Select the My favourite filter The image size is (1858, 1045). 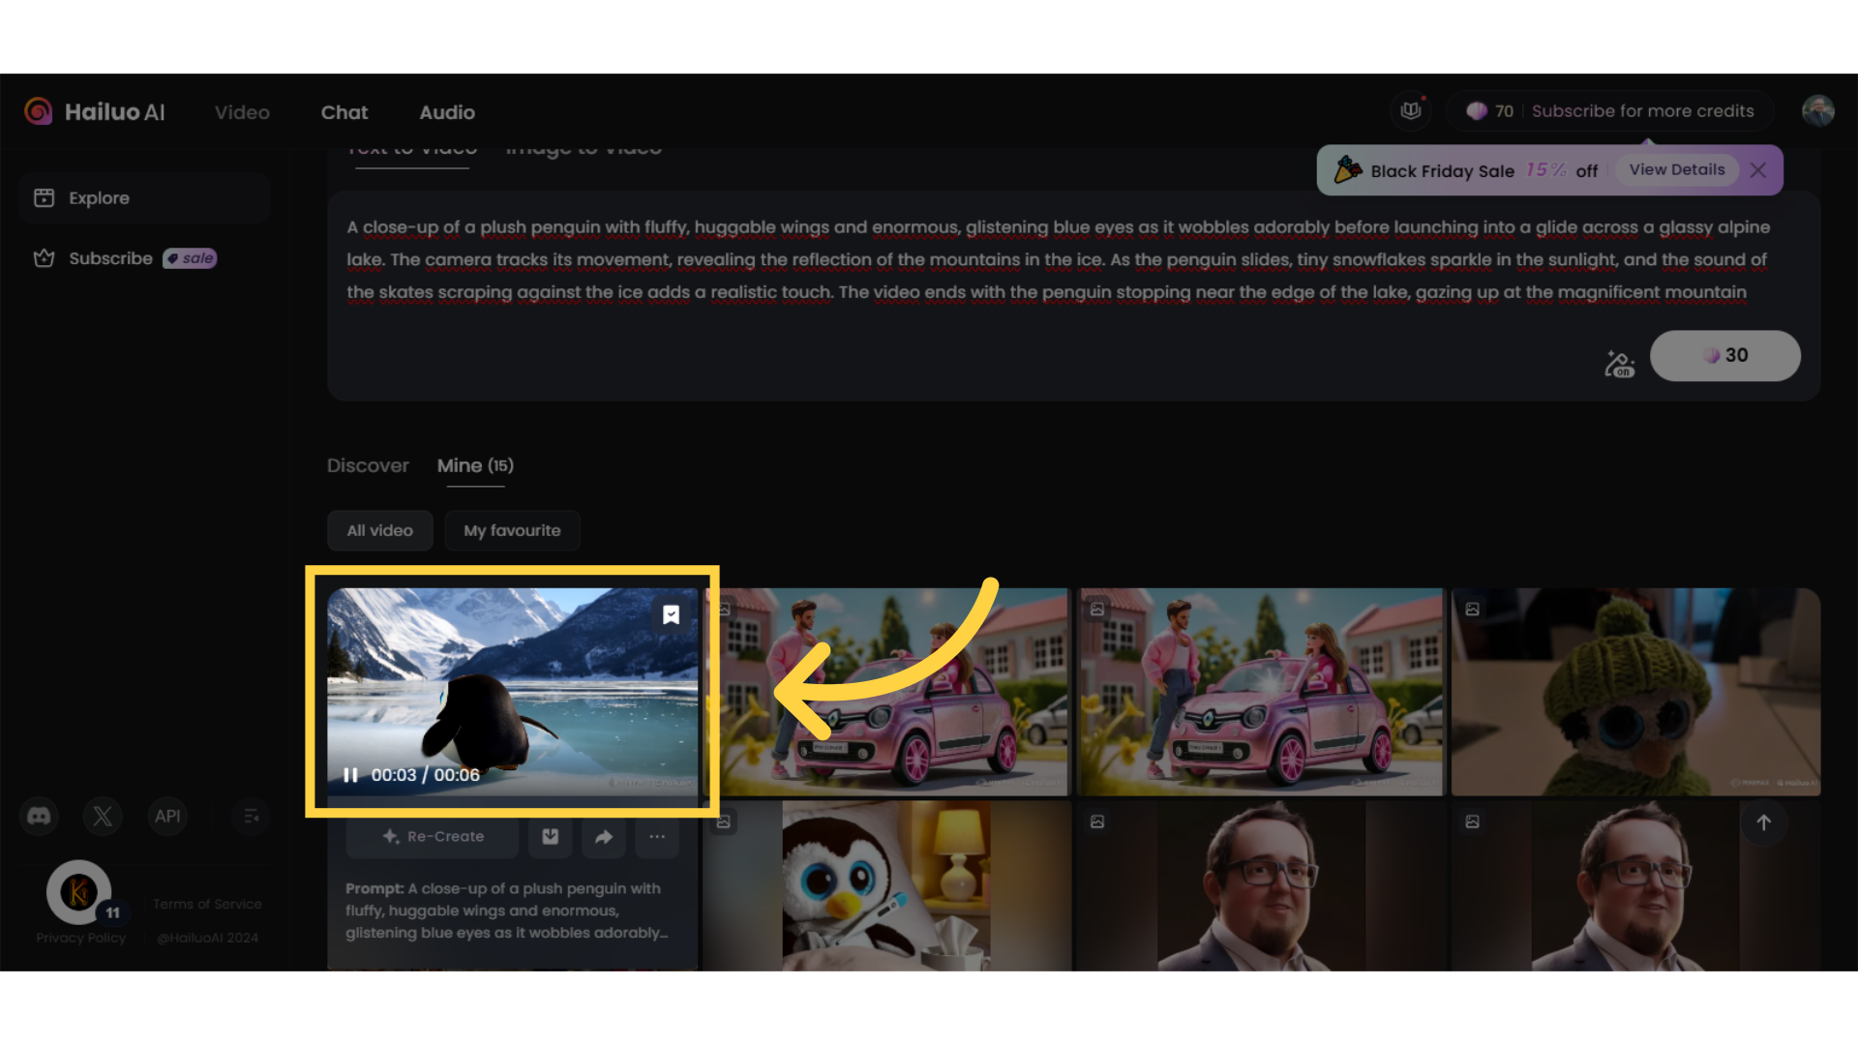(512, 530)
